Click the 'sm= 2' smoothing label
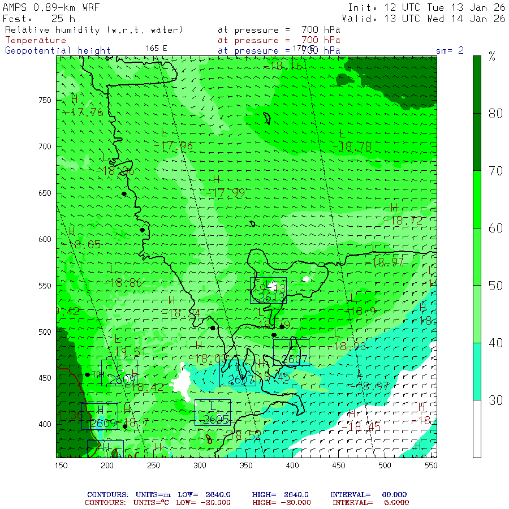Viewport: 509px width, 509px height. click(x=450, y=51)
